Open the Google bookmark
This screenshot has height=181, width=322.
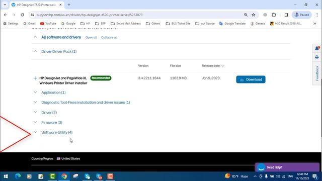pos(68,24)
